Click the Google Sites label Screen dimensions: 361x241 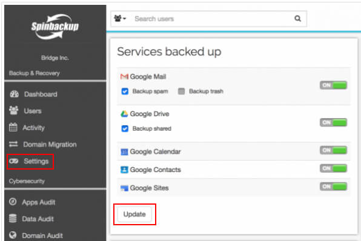(x=149, y=188)
